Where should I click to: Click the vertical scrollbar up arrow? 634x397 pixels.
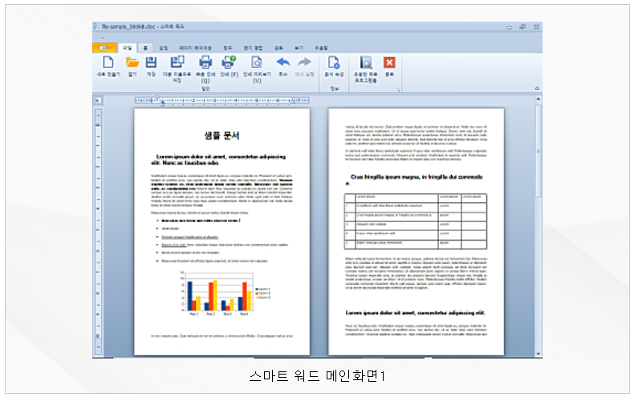(x=538, y=99)
